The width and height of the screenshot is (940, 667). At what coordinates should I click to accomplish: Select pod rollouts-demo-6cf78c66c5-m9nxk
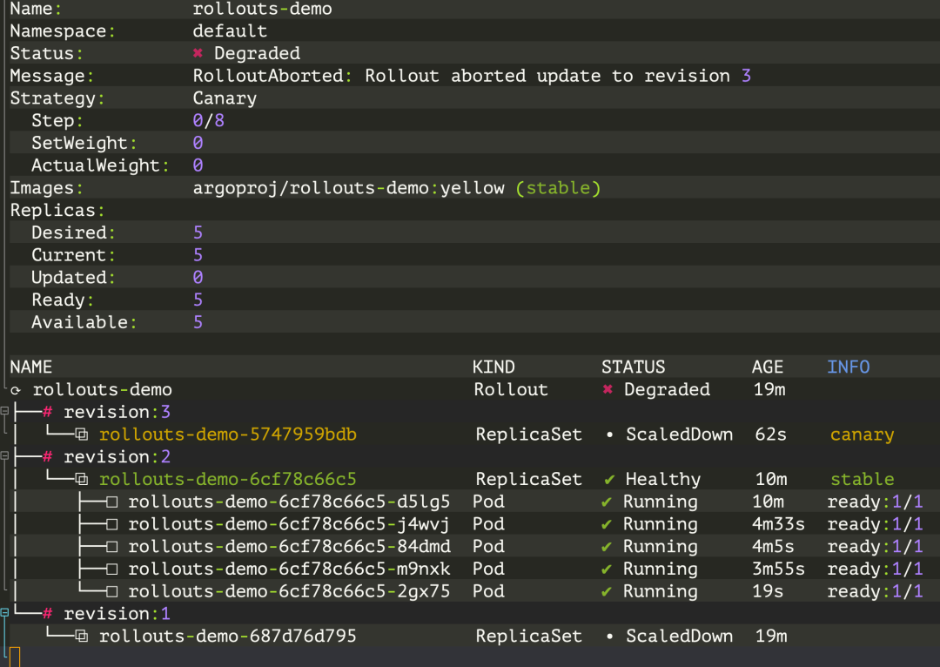(289, 569)
